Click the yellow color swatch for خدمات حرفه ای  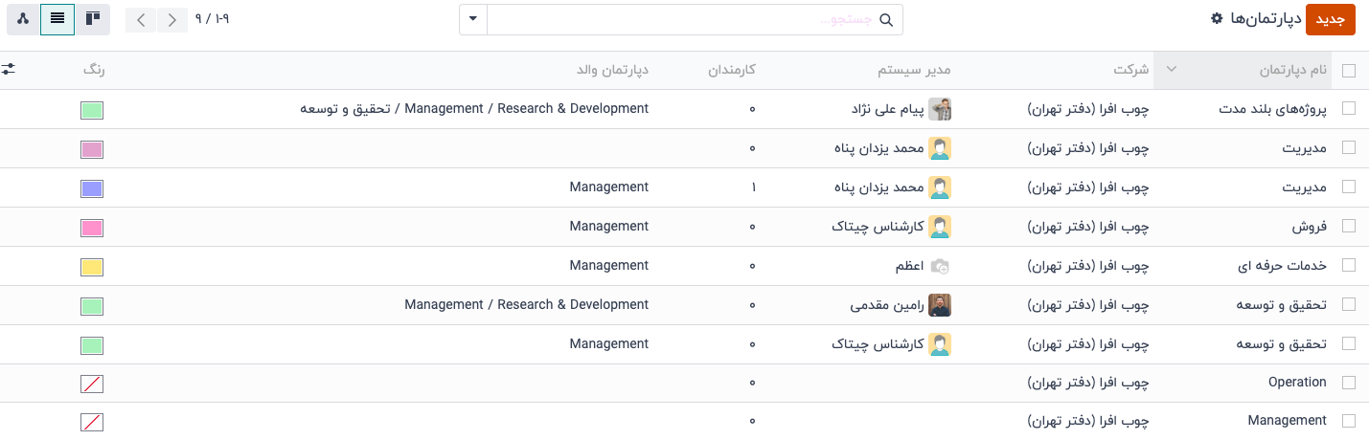92,267
